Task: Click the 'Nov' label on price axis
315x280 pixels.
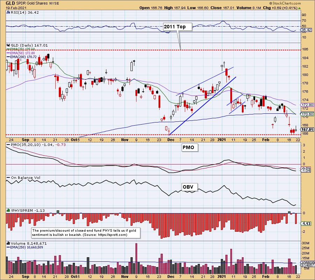Action: pyautogui.click(x=125, y=140)
